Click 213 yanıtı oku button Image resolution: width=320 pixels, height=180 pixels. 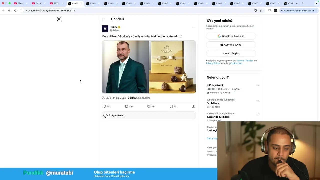pos(149,115)
